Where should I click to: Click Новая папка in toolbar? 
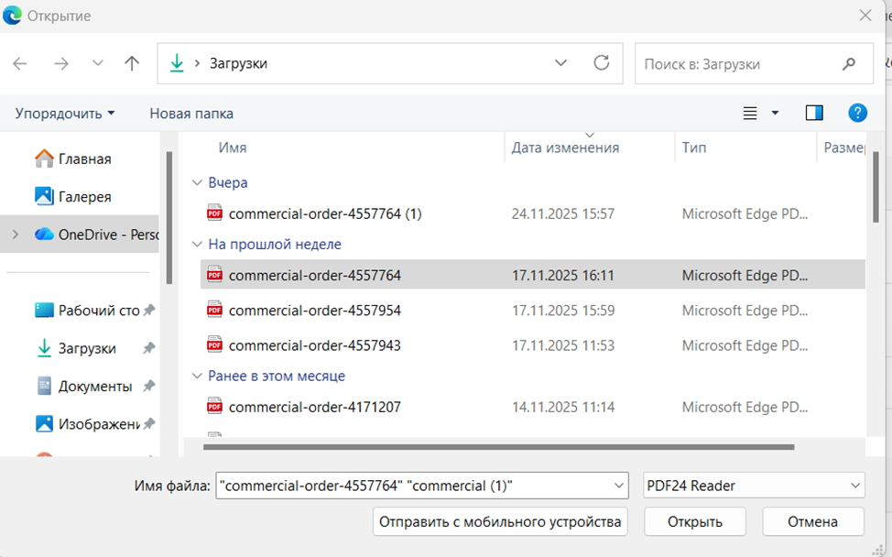pyautogui.click(x=191, y=114)
